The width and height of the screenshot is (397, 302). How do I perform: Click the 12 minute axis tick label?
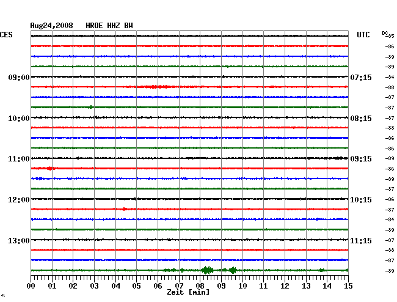click(x=285, y=286)
